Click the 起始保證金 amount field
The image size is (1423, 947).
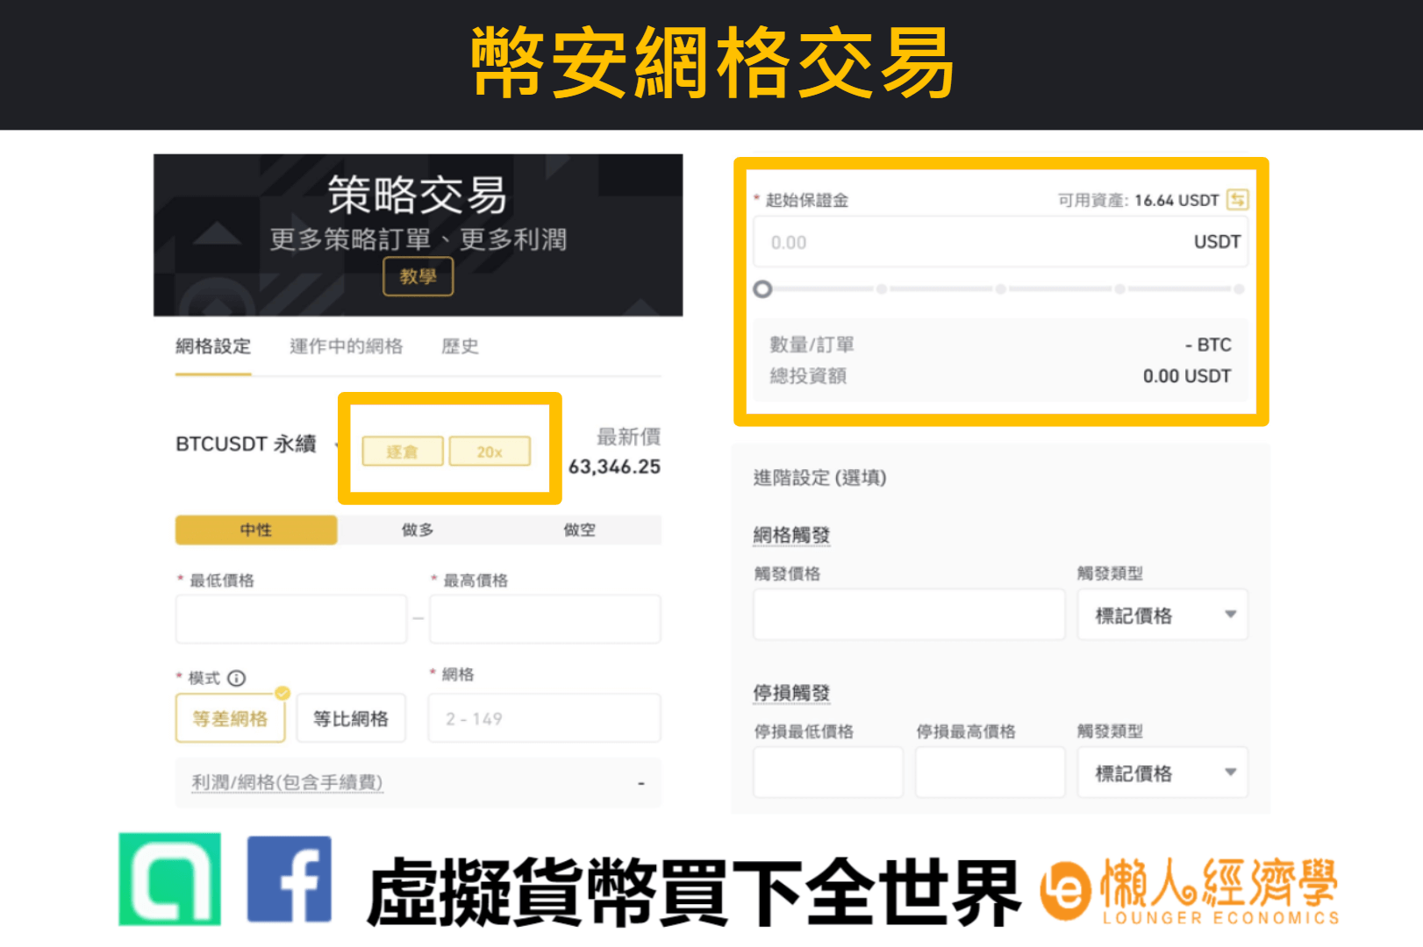coord(1000,242)
